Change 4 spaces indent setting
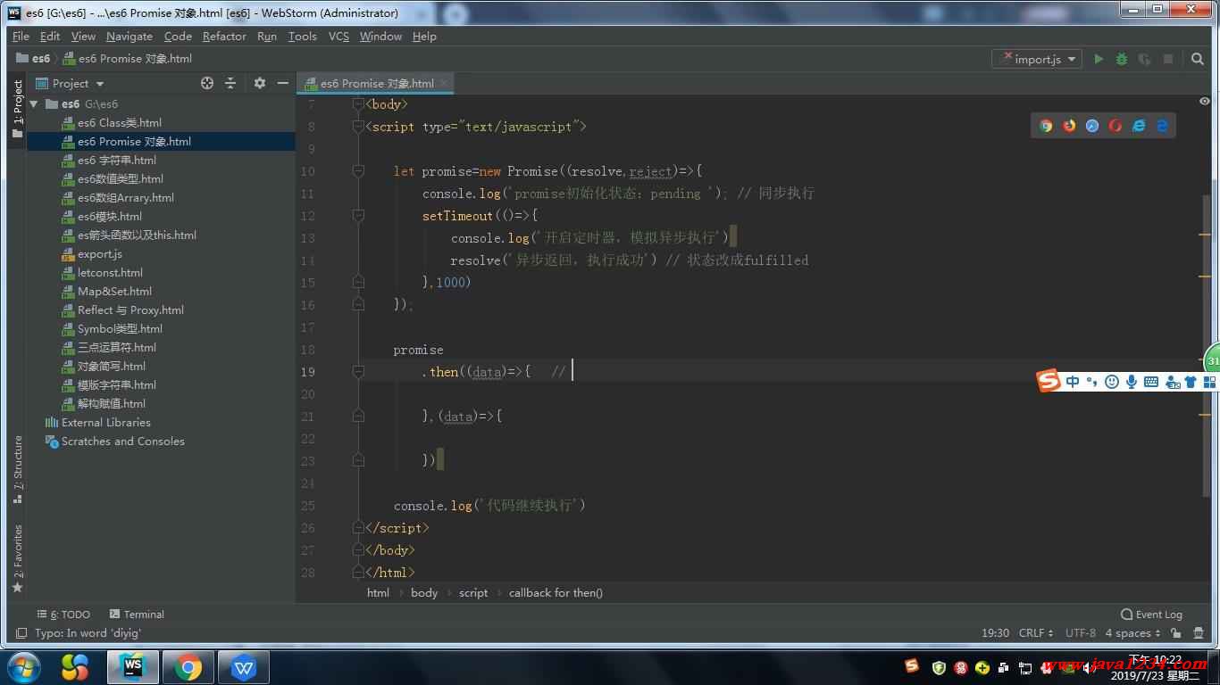Screen dimensions: 1220x685 pos(1133,633)
